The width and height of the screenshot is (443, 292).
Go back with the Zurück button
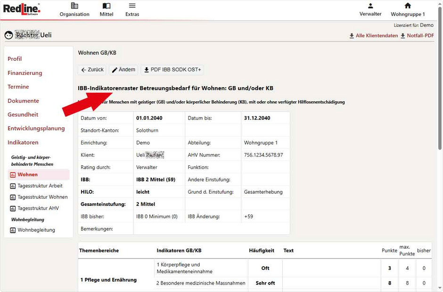tap(92, 70)
